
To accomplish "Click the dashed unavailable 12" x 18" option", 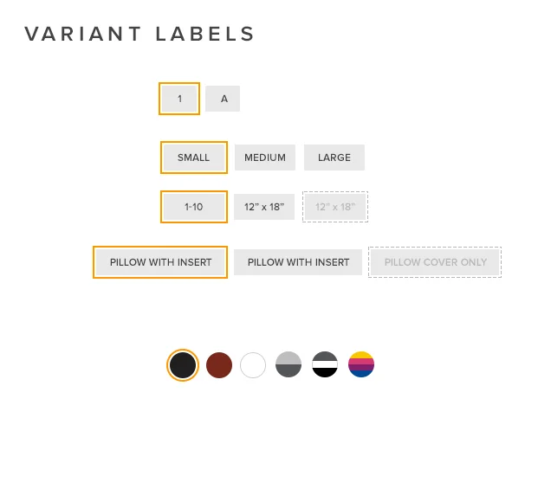I will (335, 207).
